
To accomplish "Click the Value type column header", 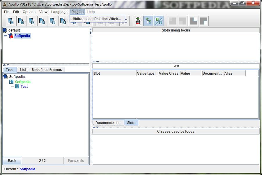I will (x=147, y=73).
